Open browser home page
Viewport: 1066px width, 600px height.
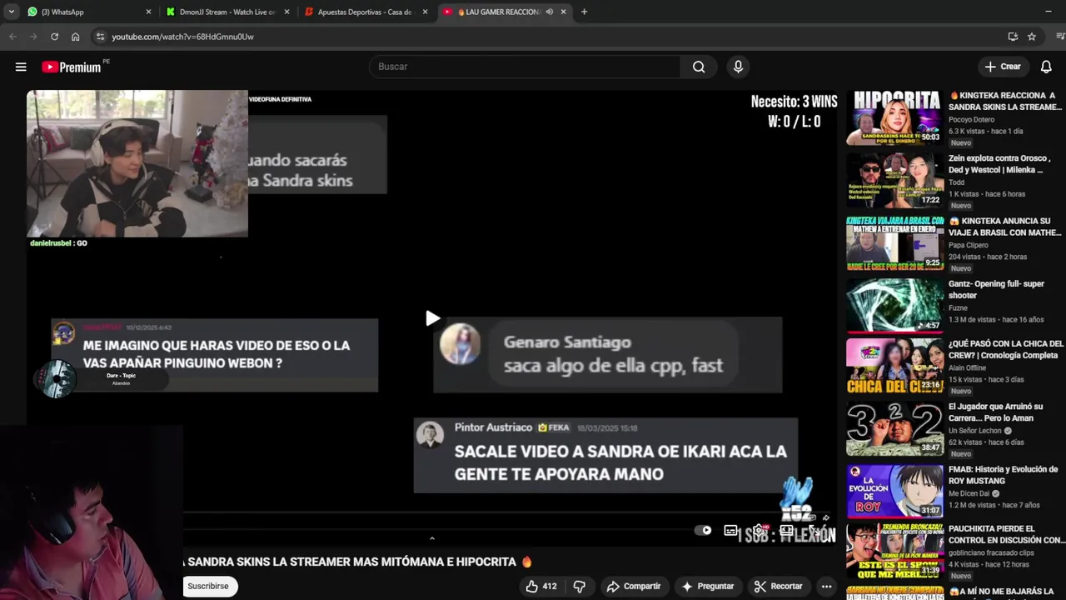click(75, 37)
